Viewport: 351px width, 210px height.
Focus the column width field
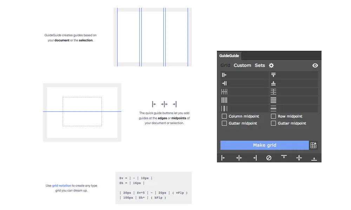(244, 100)
